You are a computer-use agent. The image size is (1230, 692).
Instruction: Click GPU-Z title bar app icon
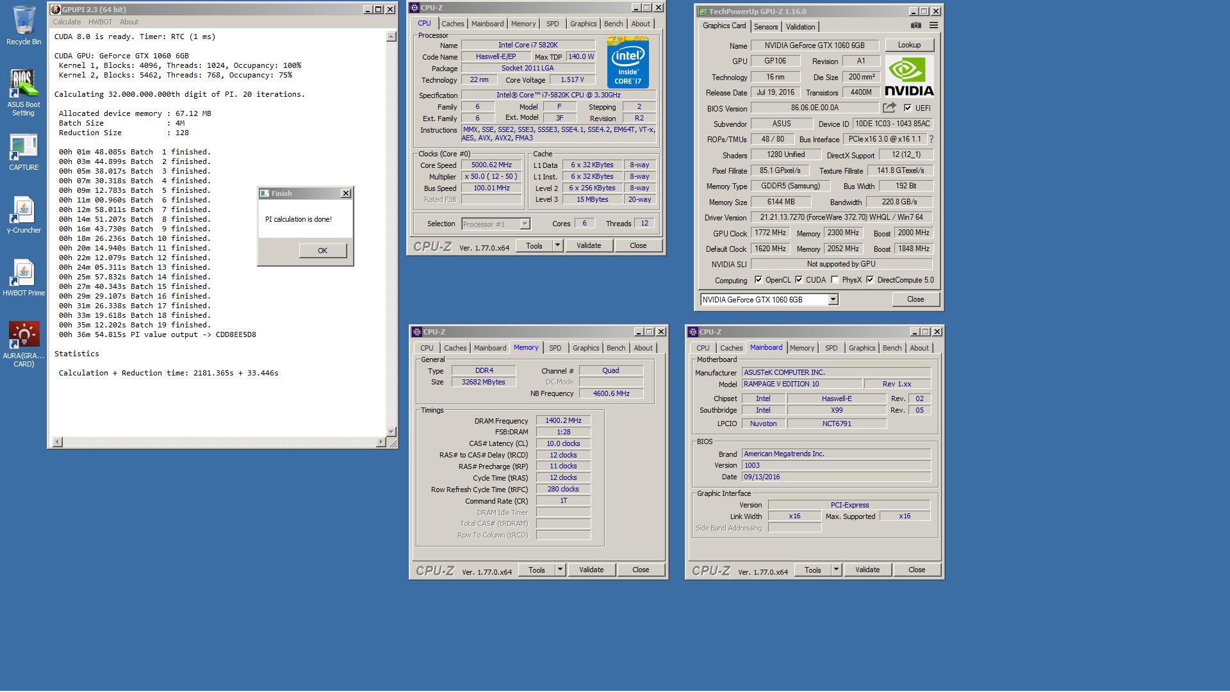tap(703, 12)
